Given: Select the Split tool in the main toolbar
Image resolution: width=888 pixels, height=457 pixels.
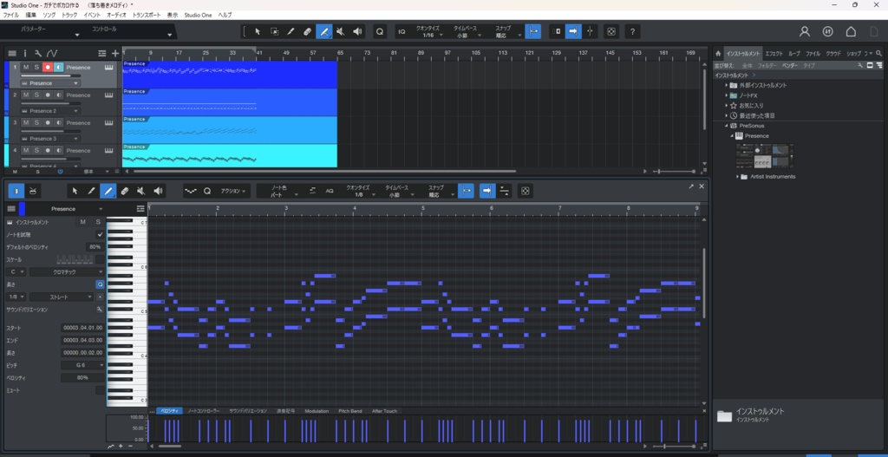Looking at the screenshot, I should click(291, 32).
